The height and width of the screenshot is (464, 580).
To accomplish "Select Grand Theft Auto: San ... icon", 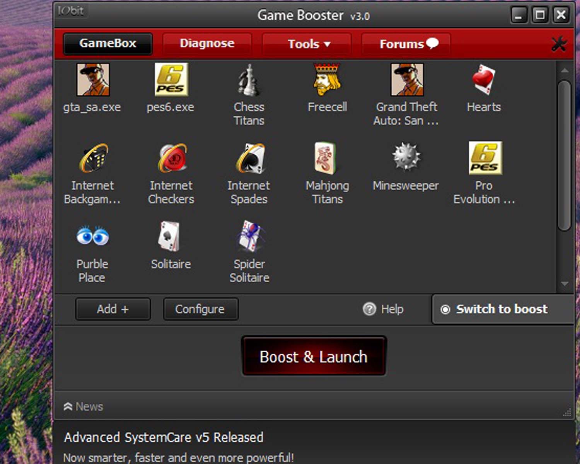I will click(x=407, y=80).
